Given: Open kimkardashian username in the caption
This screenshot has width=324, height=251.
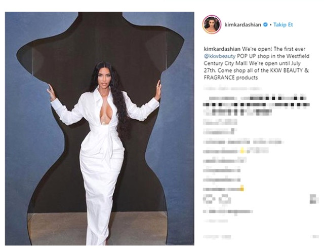Looking at the screenshot, I should point(222,49).
